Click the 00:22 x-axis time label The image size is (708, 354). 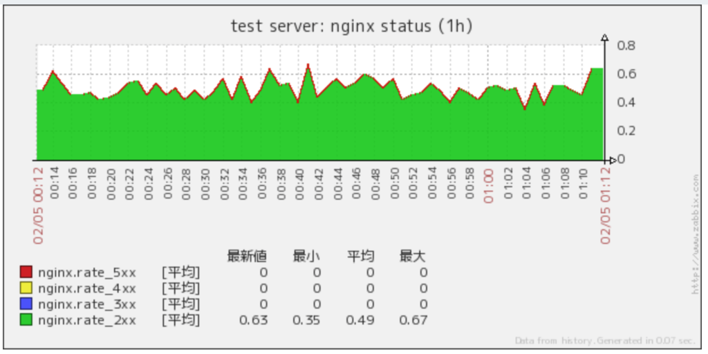pyautogui.click(x=130, y=183)
